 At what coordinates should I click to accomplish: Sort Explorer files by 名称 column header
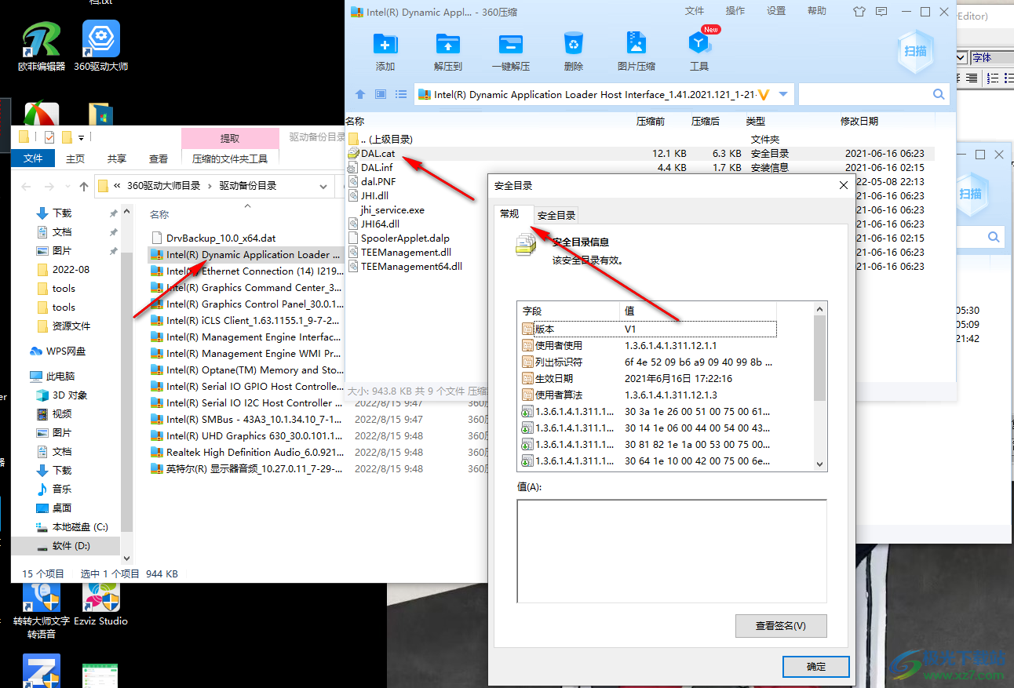pos(159,215)
